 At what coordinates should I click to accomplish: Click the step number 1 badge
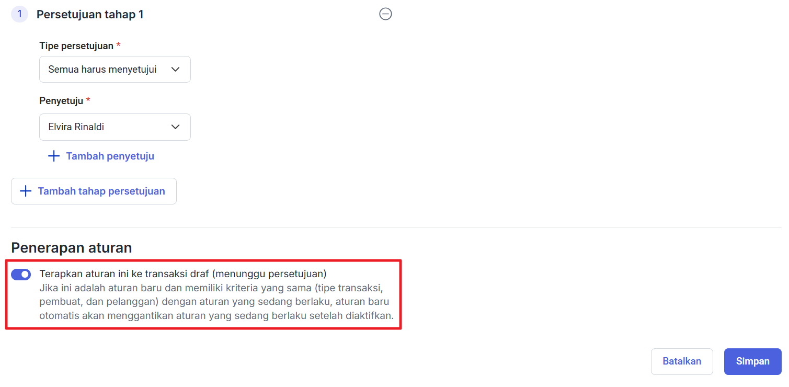pos(20,14)
